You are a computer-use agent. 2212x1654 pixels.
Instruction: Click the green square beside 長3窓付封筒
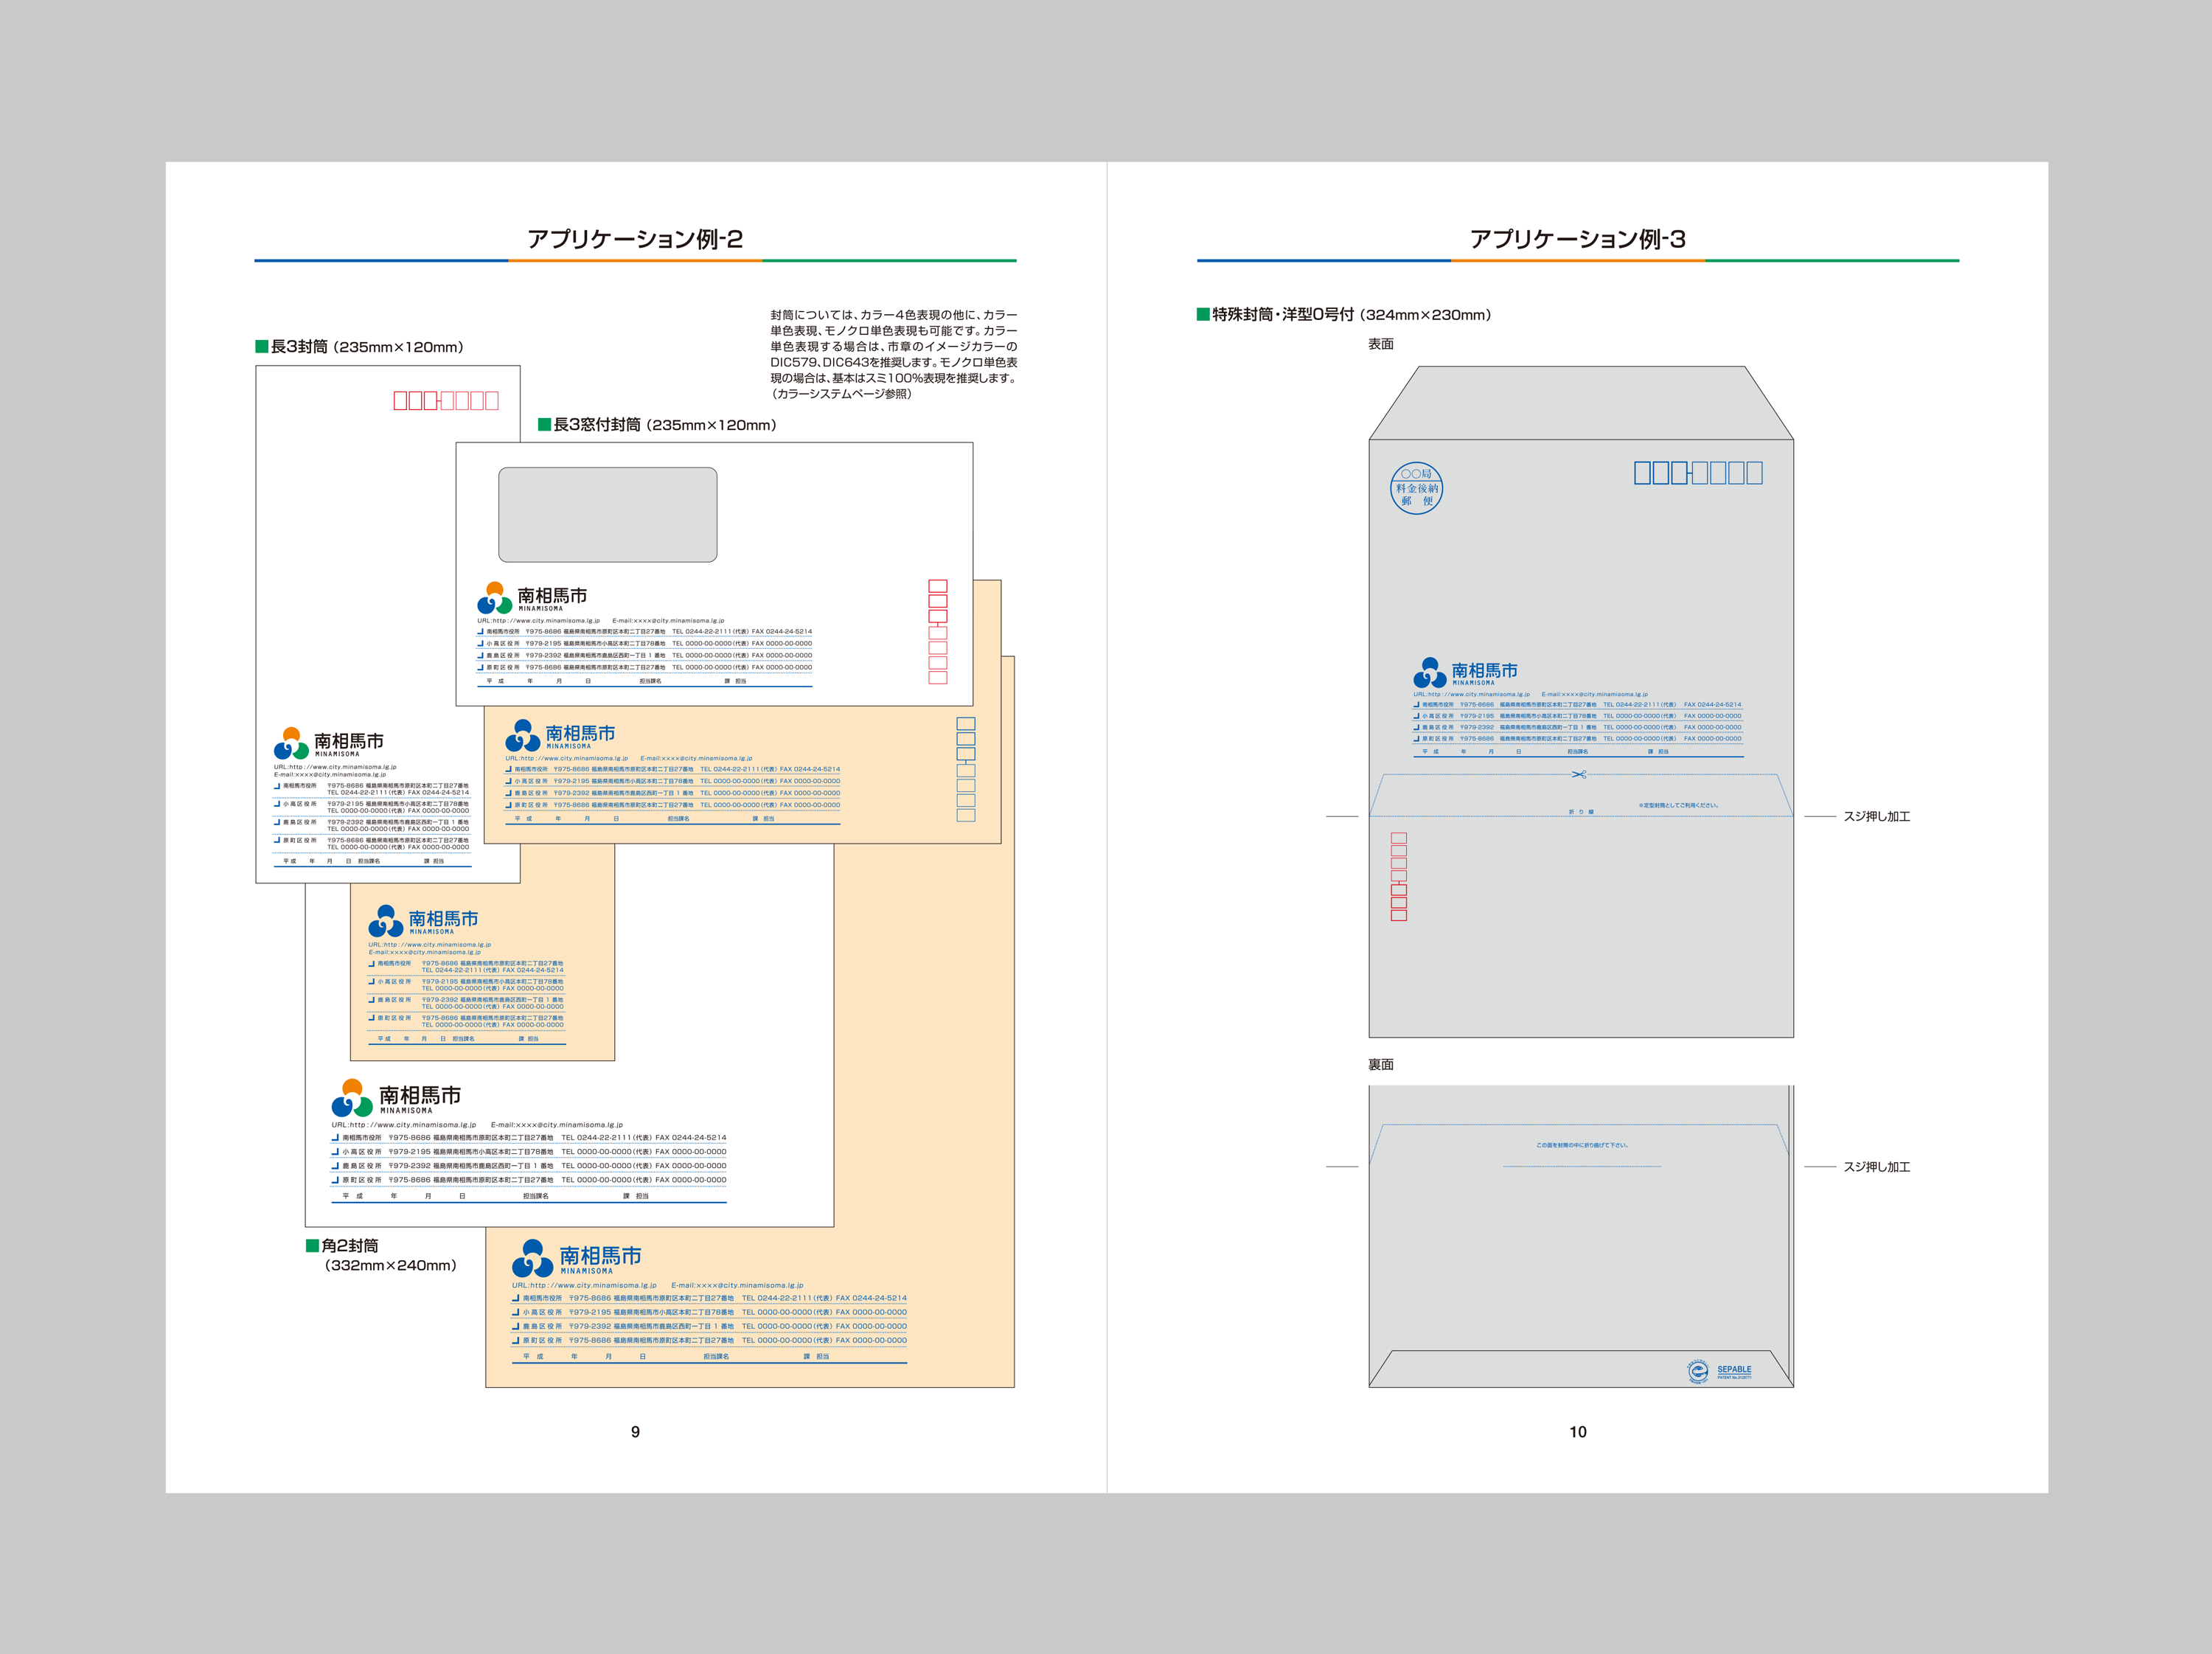pos(544,425)
